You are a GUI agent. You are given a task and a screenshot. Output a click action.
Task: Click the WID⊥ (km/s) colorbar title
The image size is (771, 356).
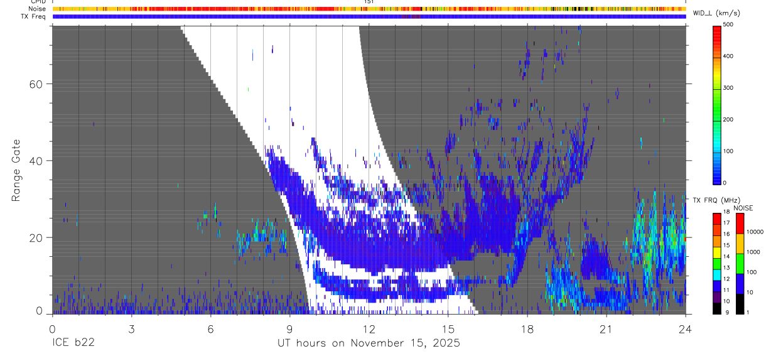(716, 13)
